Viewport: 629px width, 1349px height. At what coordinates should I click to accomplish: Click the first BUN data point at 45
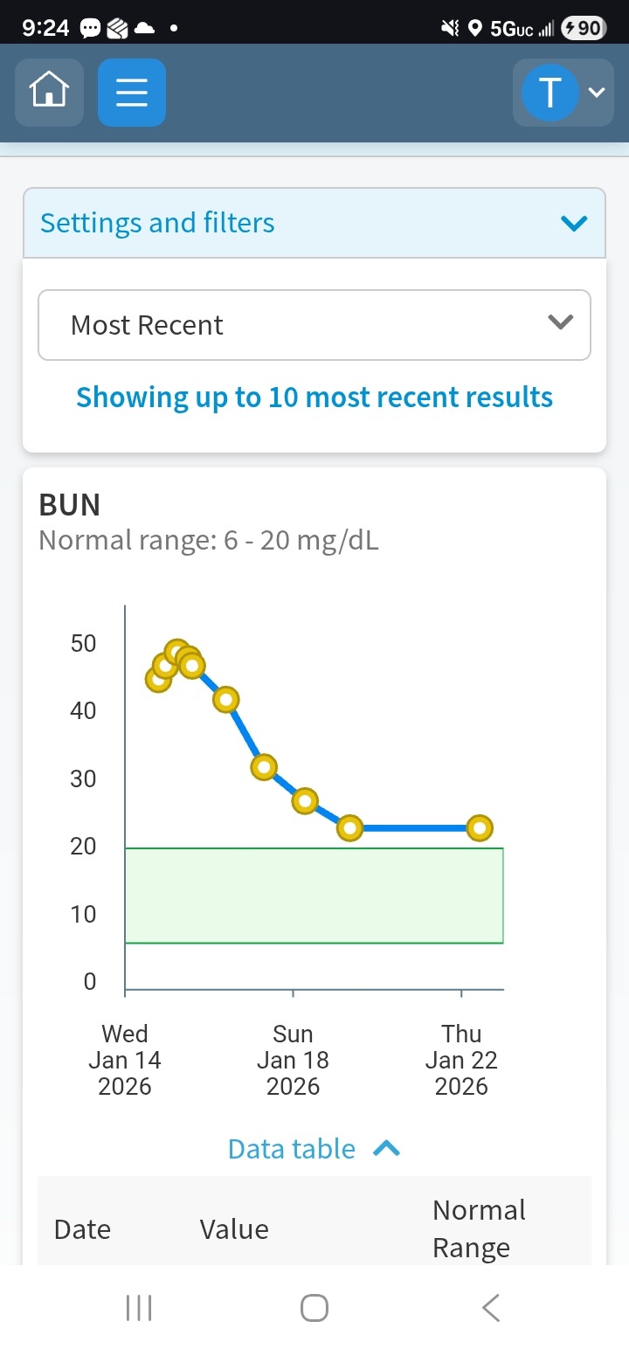point(157,680)
